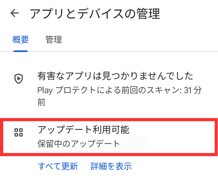The image size is (218, 186).
Task: Tap the four-squares apps grid icon
Action: pos(19,132)
